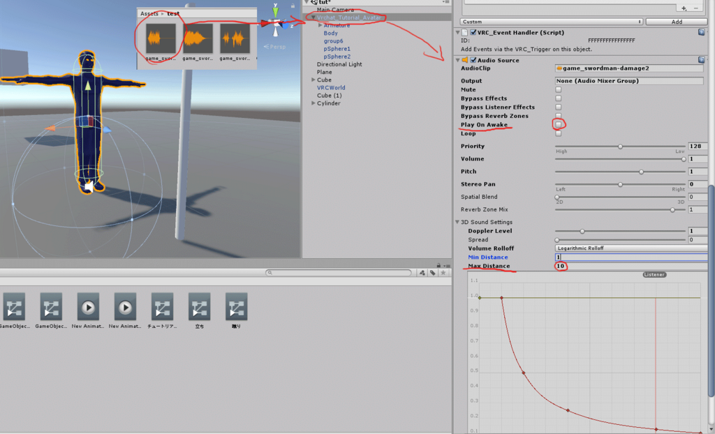The image size is (715, 434).
Task: Select the first game_swordman audio clip thumbnail
Action: 161,39
